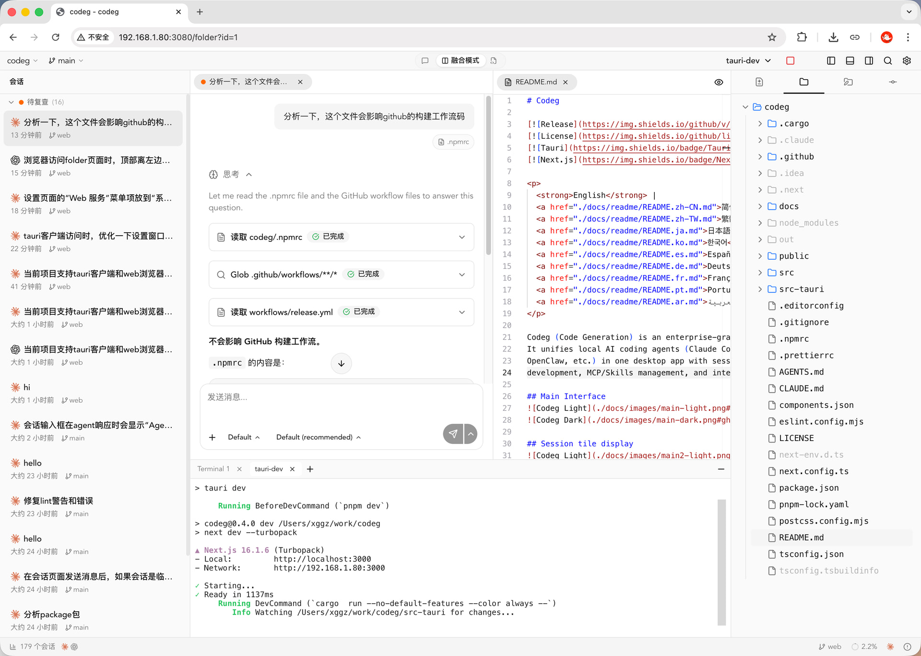Close the 分析一下 conversation tab
Viewport: 921px width, 656px height.
tap(300, 82)
